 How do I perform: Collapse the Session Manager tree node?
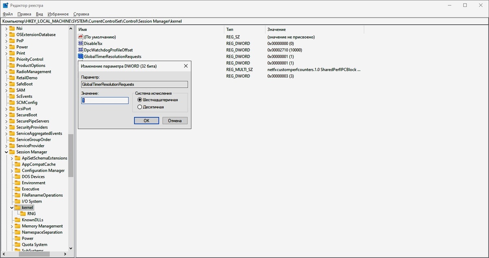(6, 152)
